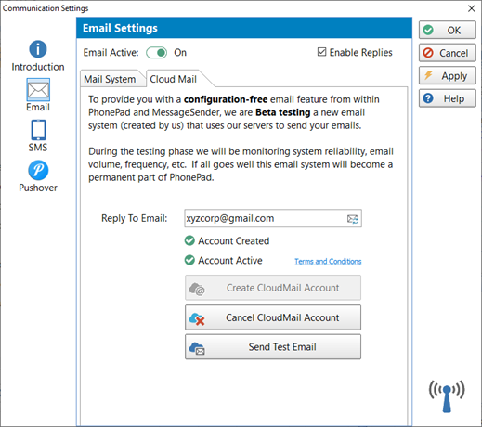The width and height of the screenshot is (482, 427).
Task: Click the email icon inside Reply To field
Action: (353, 219)
